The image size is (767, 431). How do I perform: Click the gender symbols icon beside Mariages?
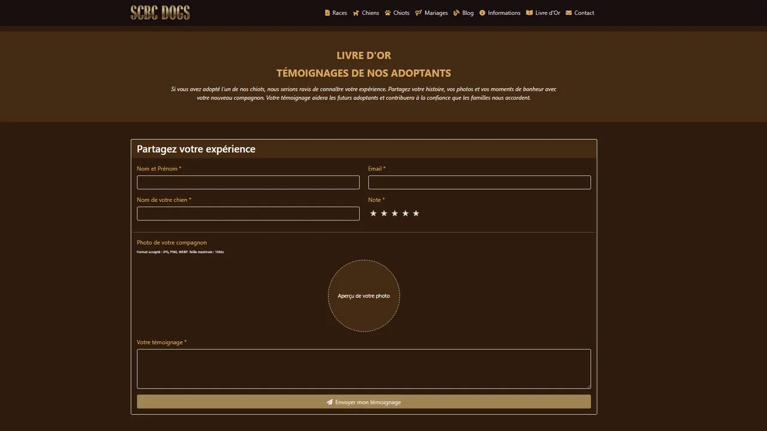(418, 13)
